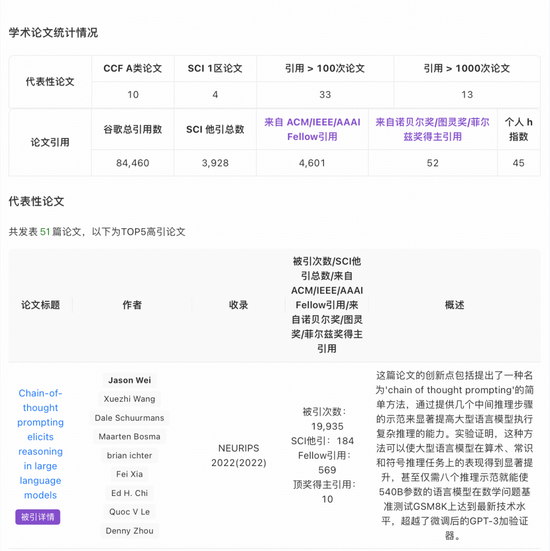The height and width of the screenshot is (551, 550).
Task: Select the brian ichter author tag
Action: point(129,455)
